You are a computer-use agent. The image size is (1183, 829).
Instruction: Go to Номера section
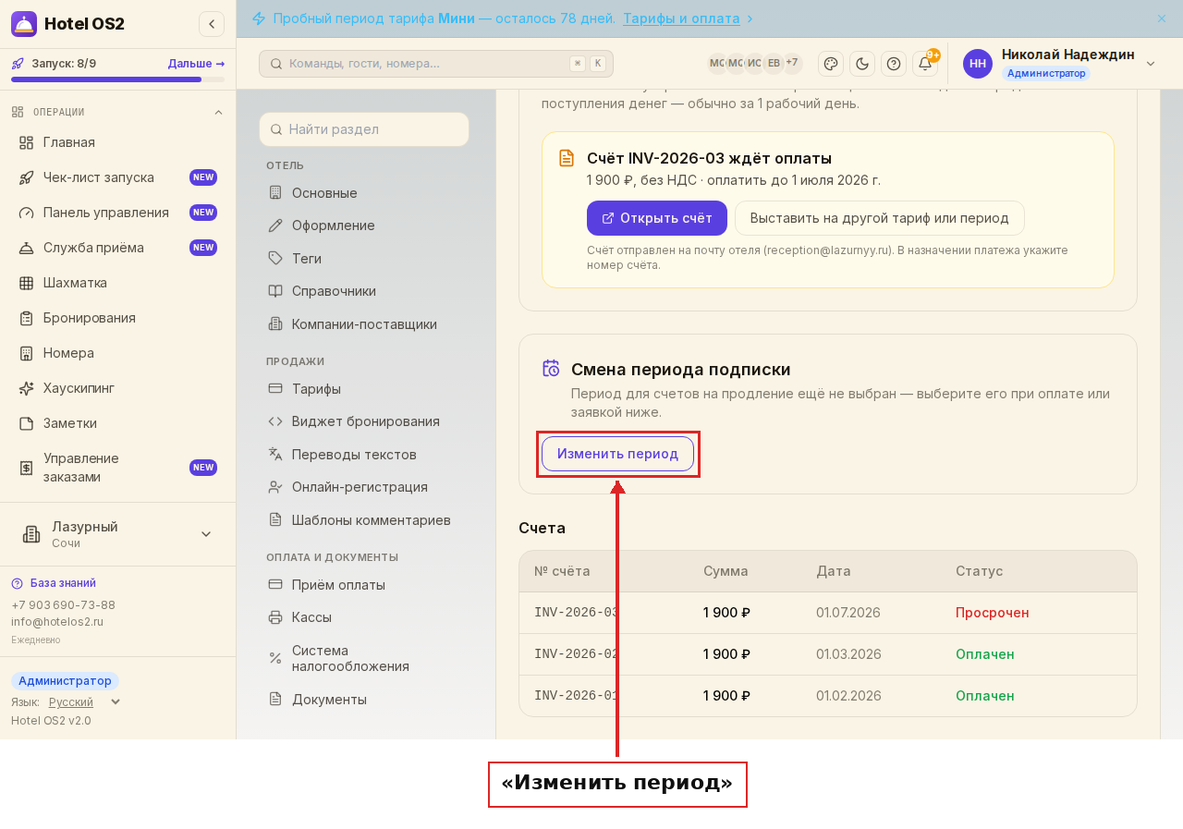[117, 353]
